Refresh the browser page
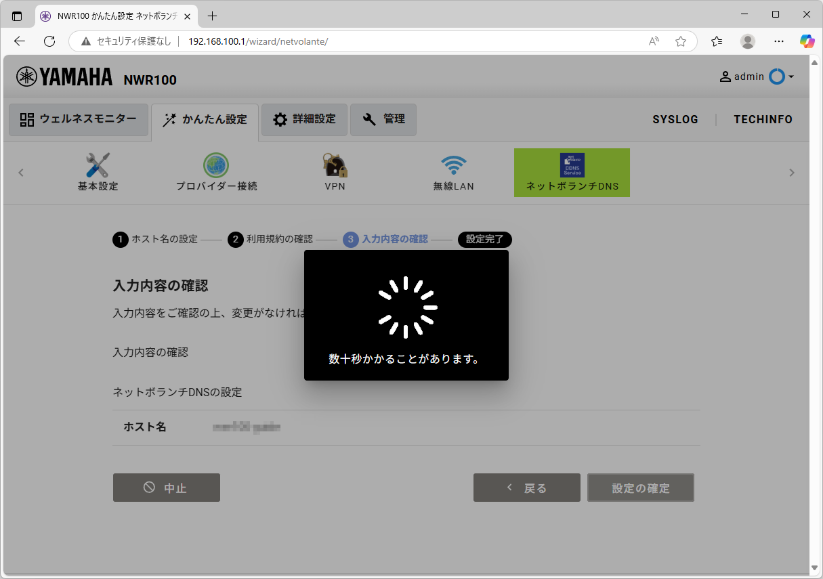Image resolution: width=823 pixels, height=579 pixels. [x=49, y=41]
